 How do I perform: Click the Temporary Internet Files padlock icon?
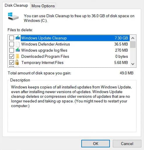(x=17, y=62)
